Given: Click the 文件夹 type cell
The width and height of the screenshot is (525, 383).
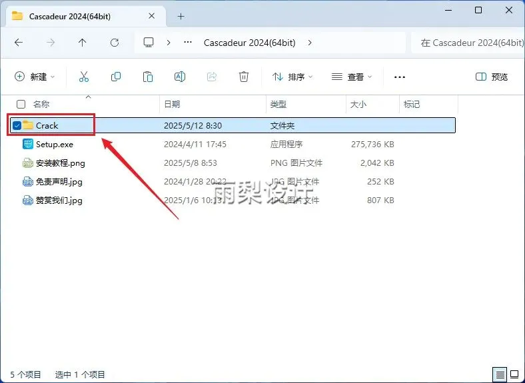Looking at the screenshot, I should (282, 125).
